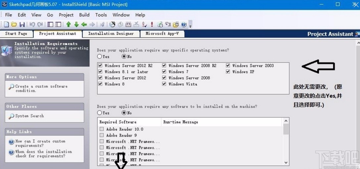360x169 pixels.
Task: Click the green up arrow icon
Action: pos(68,24)
